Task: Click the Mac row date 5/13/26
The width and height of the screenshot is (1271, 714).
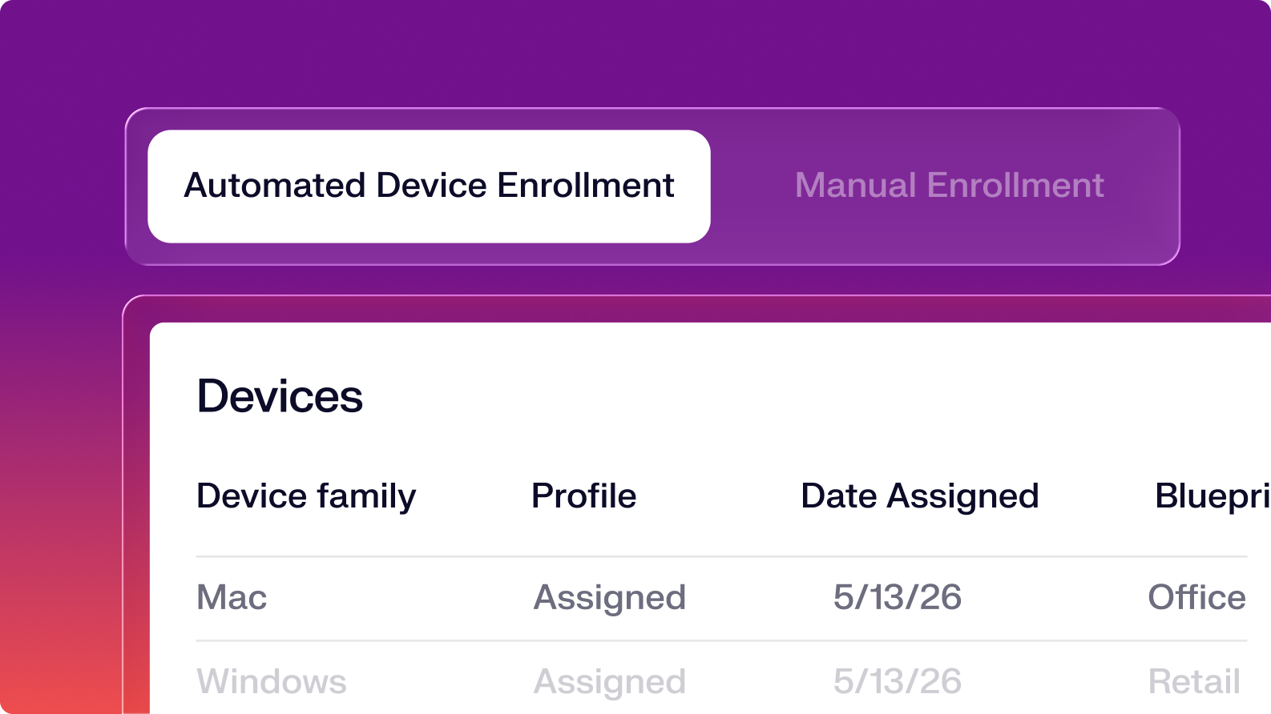Action: pos(898,597)
